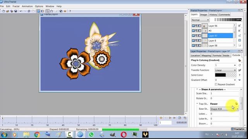Screen dimensions: 248x139
Task: Click the question mark beside Solid Color
Action: (239, 75)
